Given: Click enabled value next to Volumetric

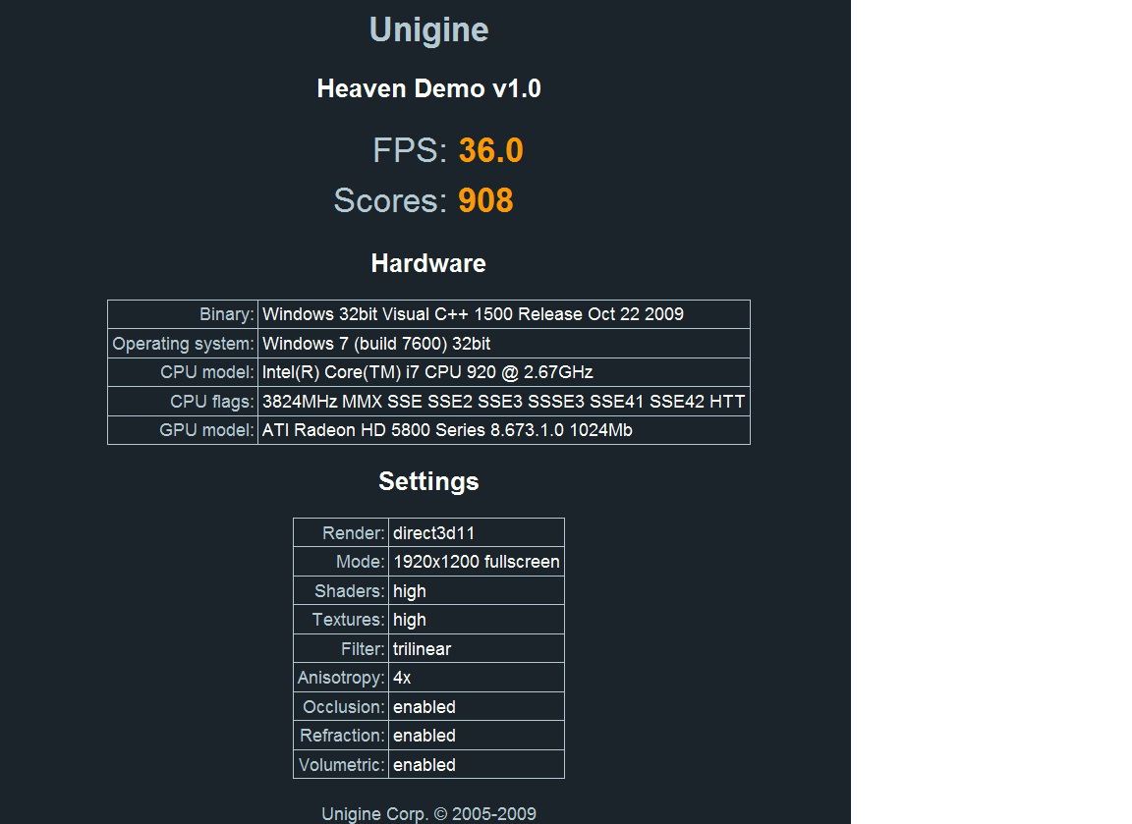Looking at the screenshot, I should (477, 764).
